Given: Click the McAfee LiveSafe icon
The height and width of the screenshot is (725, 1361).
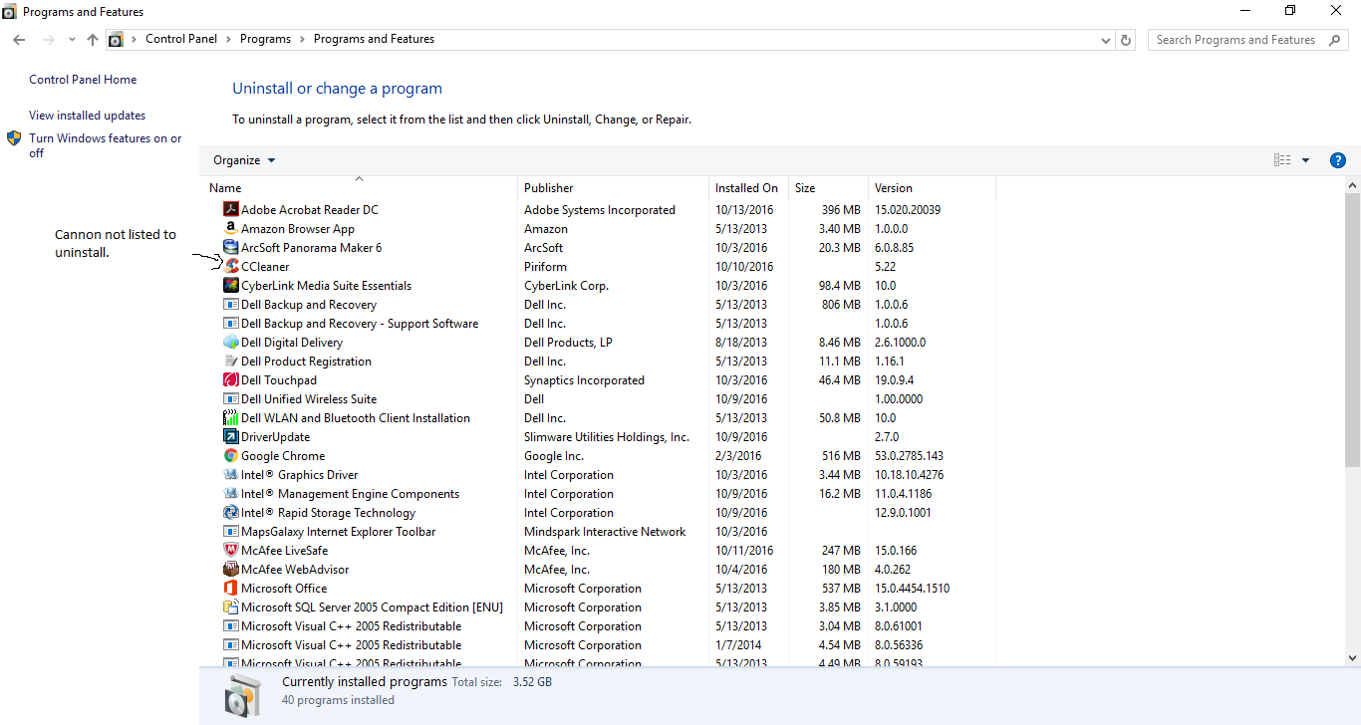Looking at the screenshot, I should tap(231, 551).
